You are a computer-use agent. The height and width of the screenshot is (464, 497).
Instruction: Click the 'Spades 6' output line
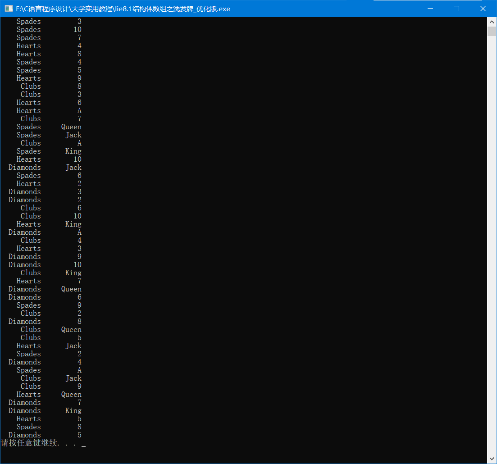(49, 176)
